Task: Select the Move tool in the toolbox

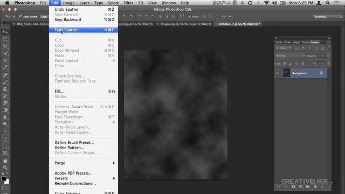Action: [x=5, y=32]
